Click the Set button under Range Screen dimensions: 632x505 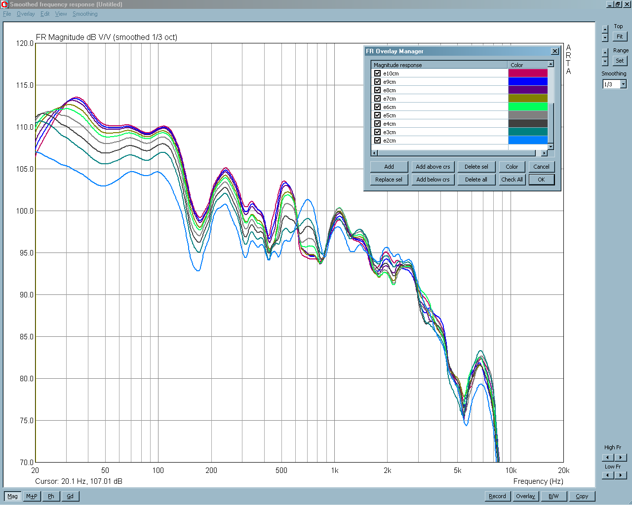point(620,61)
